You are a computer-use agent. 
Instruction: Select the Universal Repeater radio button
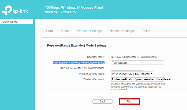pyautogui.click(x=112, y=57)
